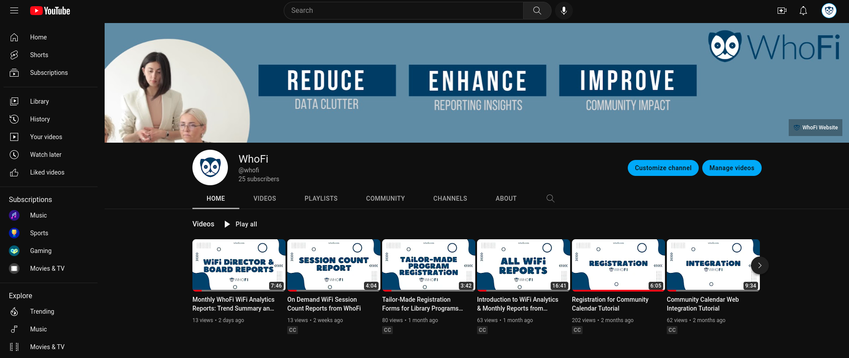This screenshot has height=358, width=849.
Task: Play all channel videos
Action: point(241,224)
